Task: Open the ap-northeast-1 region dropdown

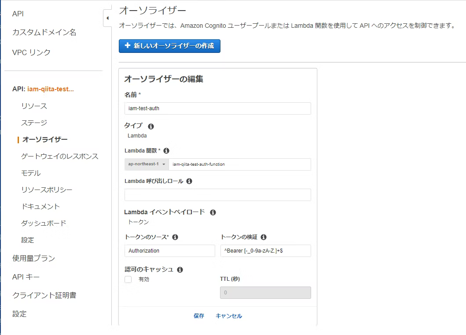Action: pos(147,164)
